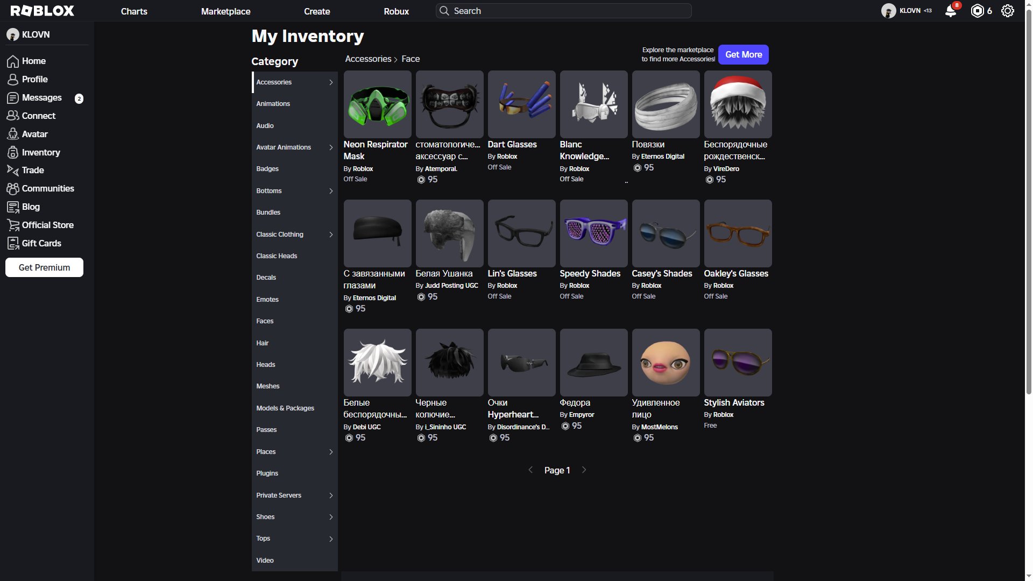Expand the Classic Clothing category

pyautogui.click(x=331, y=235)
